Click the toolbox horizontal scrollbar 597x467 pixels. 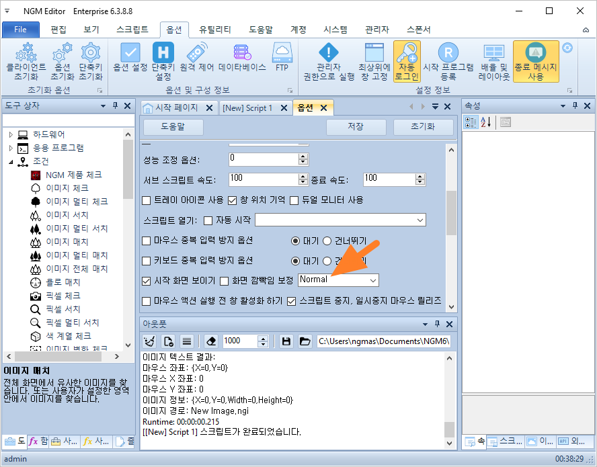(x=58, y=357)
